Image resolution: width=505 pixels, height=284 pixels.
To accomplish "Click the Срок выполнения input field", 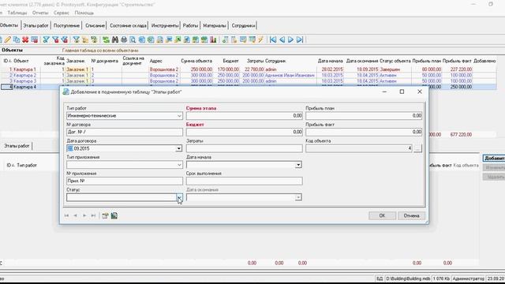I will tap(244, 181).
